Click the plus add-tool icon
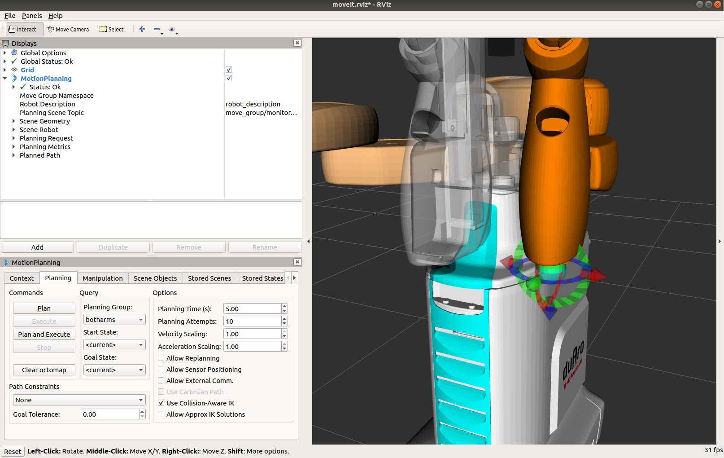 142,30
